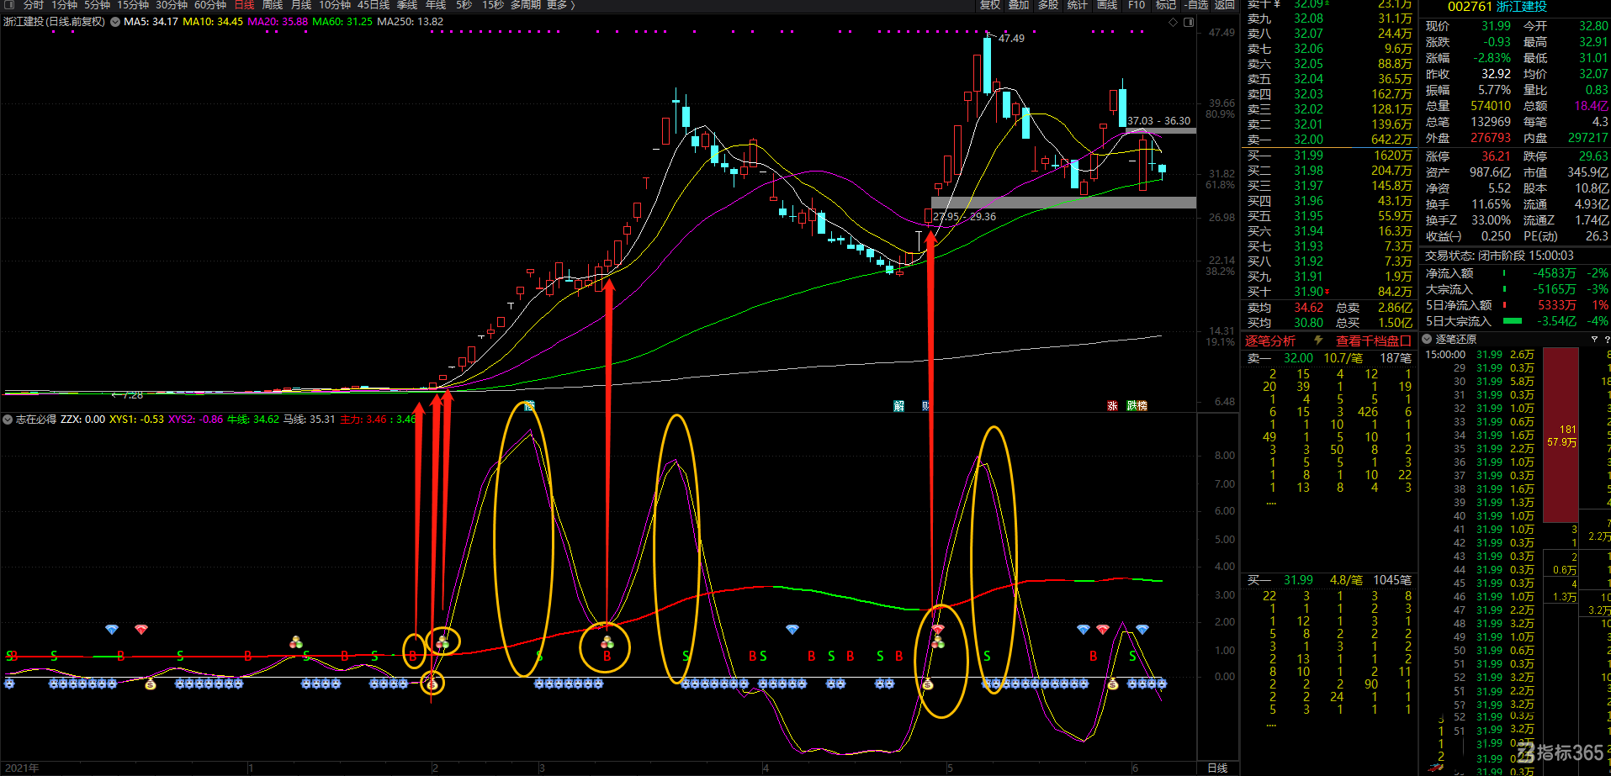The image size is (1611, 776).
Task: Switch to 60分钟 period
Action: 210,5
